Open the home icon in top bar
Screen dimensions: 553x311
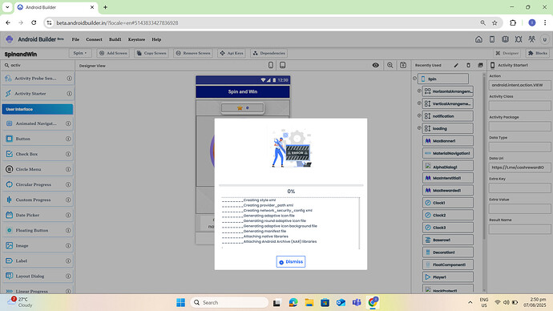point(478,39)
